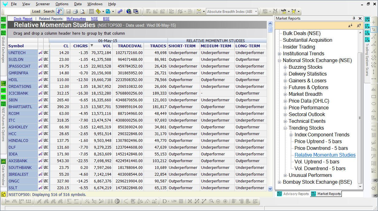Screen dimensions: 378x211
Task: Click the Search button
Action: (x=49, y=11)
